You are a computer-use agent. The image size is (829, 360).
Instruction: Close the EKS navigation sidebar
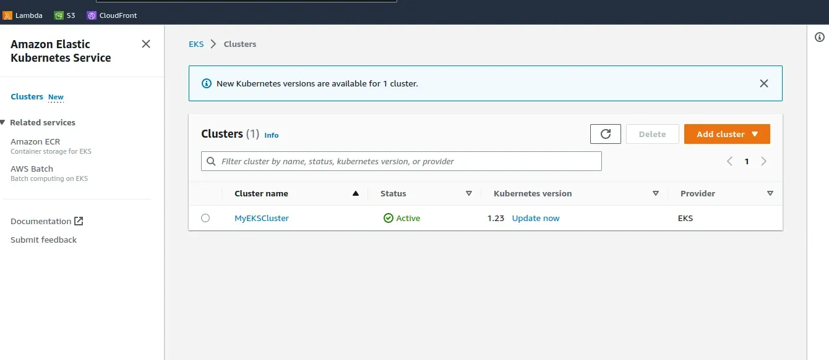pyautogui.click(x=146, y=44)
